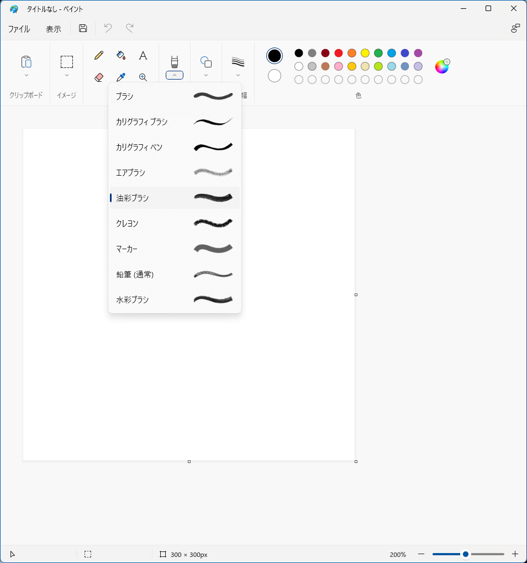Click the zoom slider thumb
The image size is (527, 563).
(x=466, y=554)
